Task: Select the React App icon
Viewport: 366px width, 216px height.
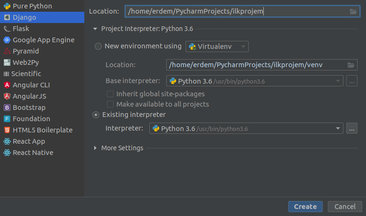Action: tap(7, 141)
